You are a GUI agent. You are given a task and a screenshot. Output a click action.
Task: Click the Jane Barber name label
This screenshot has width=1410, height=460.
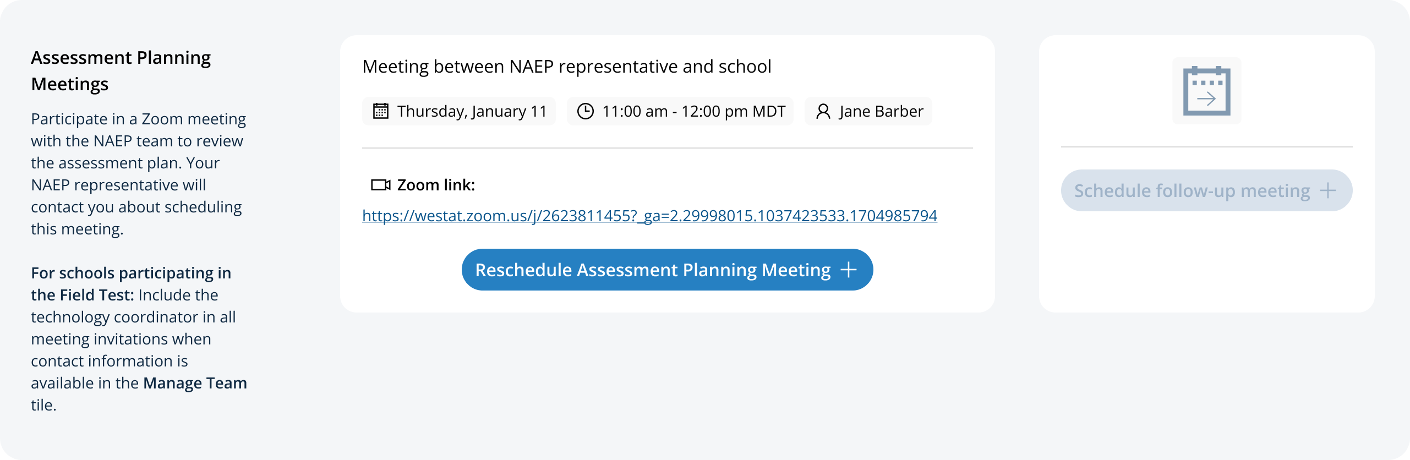(x=881, y=111)
